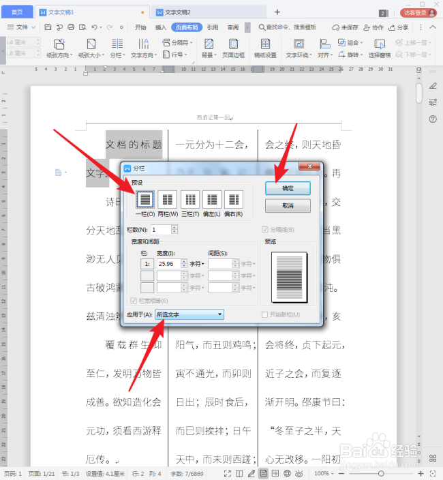This screenshot has width=443, height=480.
Task: Click the 协作 collaborate button
Action: (373, 27)
